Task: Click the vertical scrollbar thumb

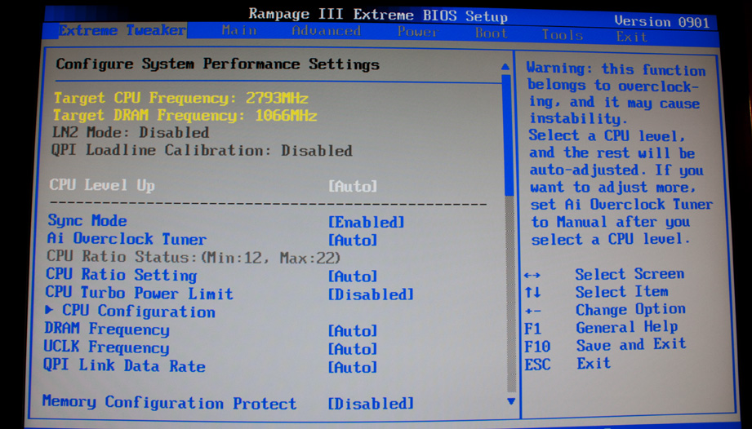Action: pyautogui.click(x=507, y=134)
